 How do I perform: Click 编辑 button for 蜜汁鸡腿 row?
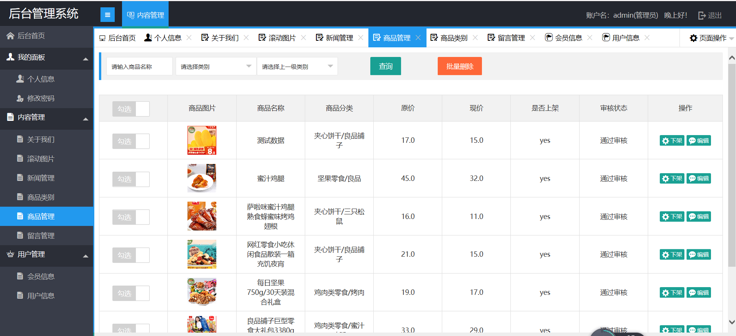pyautogui.click(x=699, y=179)
